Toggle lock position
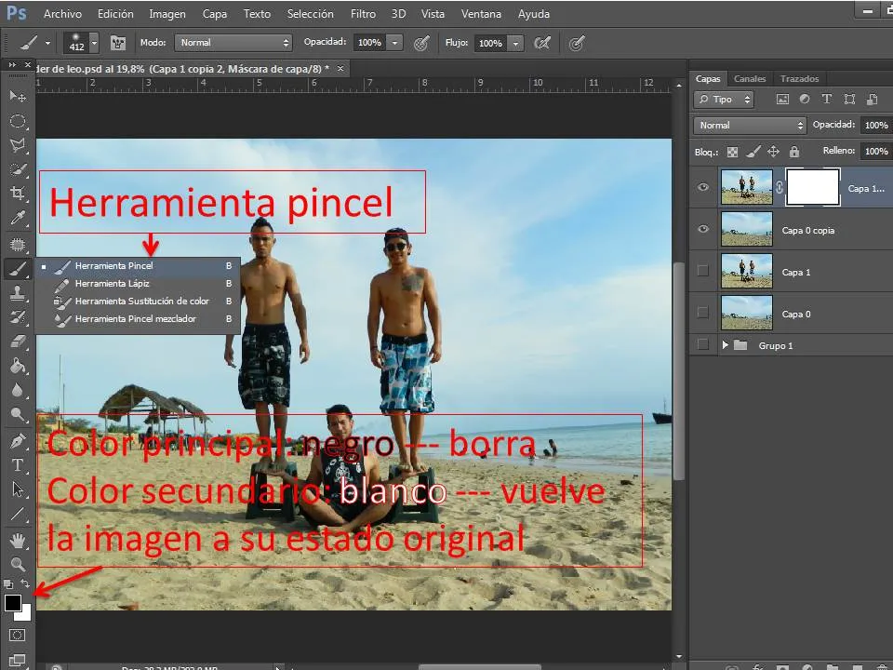 tap(773, 152)
